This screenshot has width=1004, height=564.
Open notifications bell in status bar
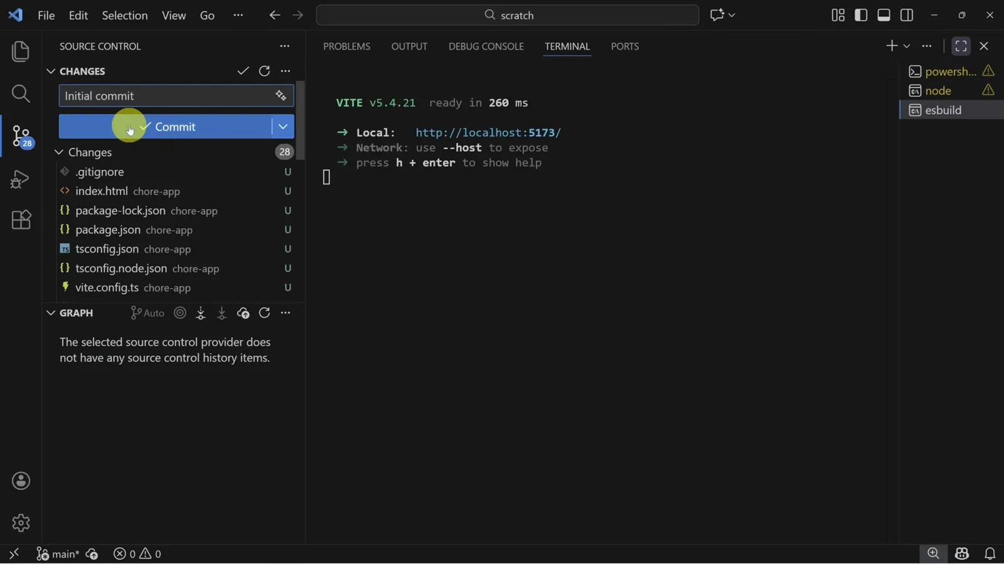click(990, 554)
